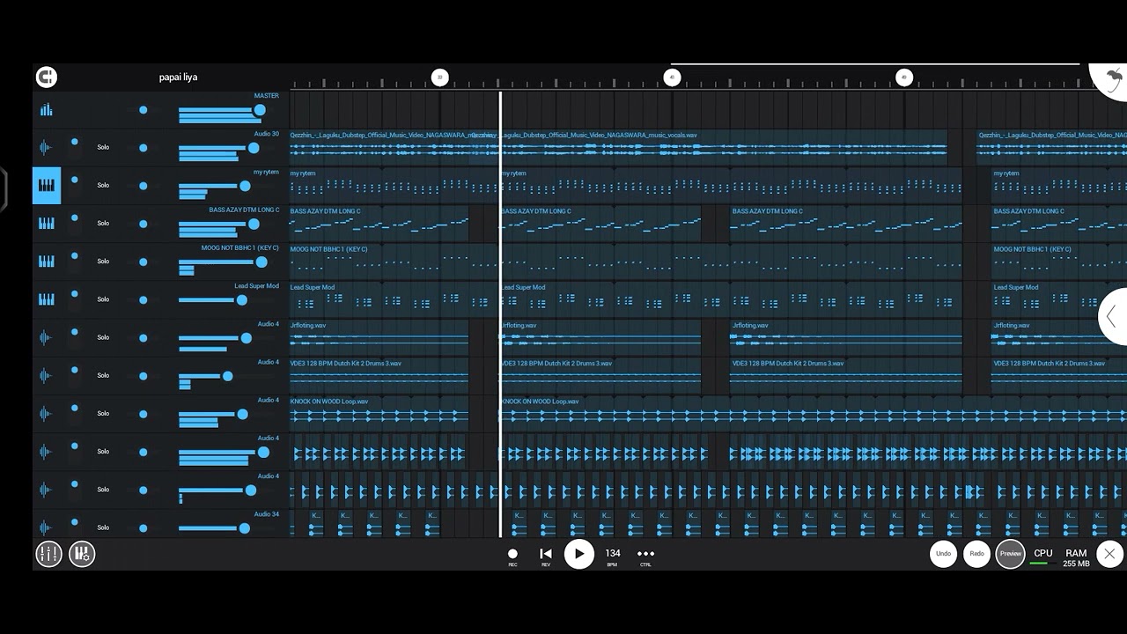Toggle the Preview button
Viewport: 1127px width, 634px height.
(1010, 554)
